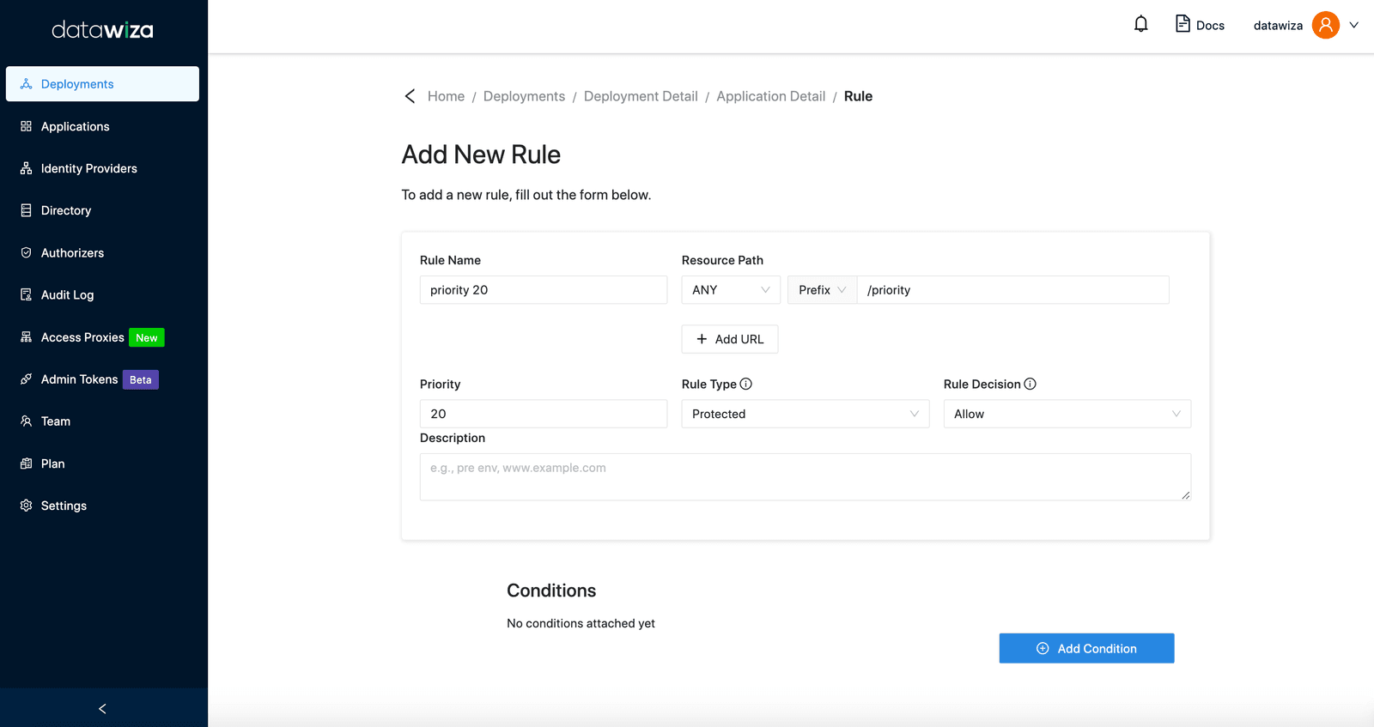
Task: Click Add URL button
Action: coord(730,339)
